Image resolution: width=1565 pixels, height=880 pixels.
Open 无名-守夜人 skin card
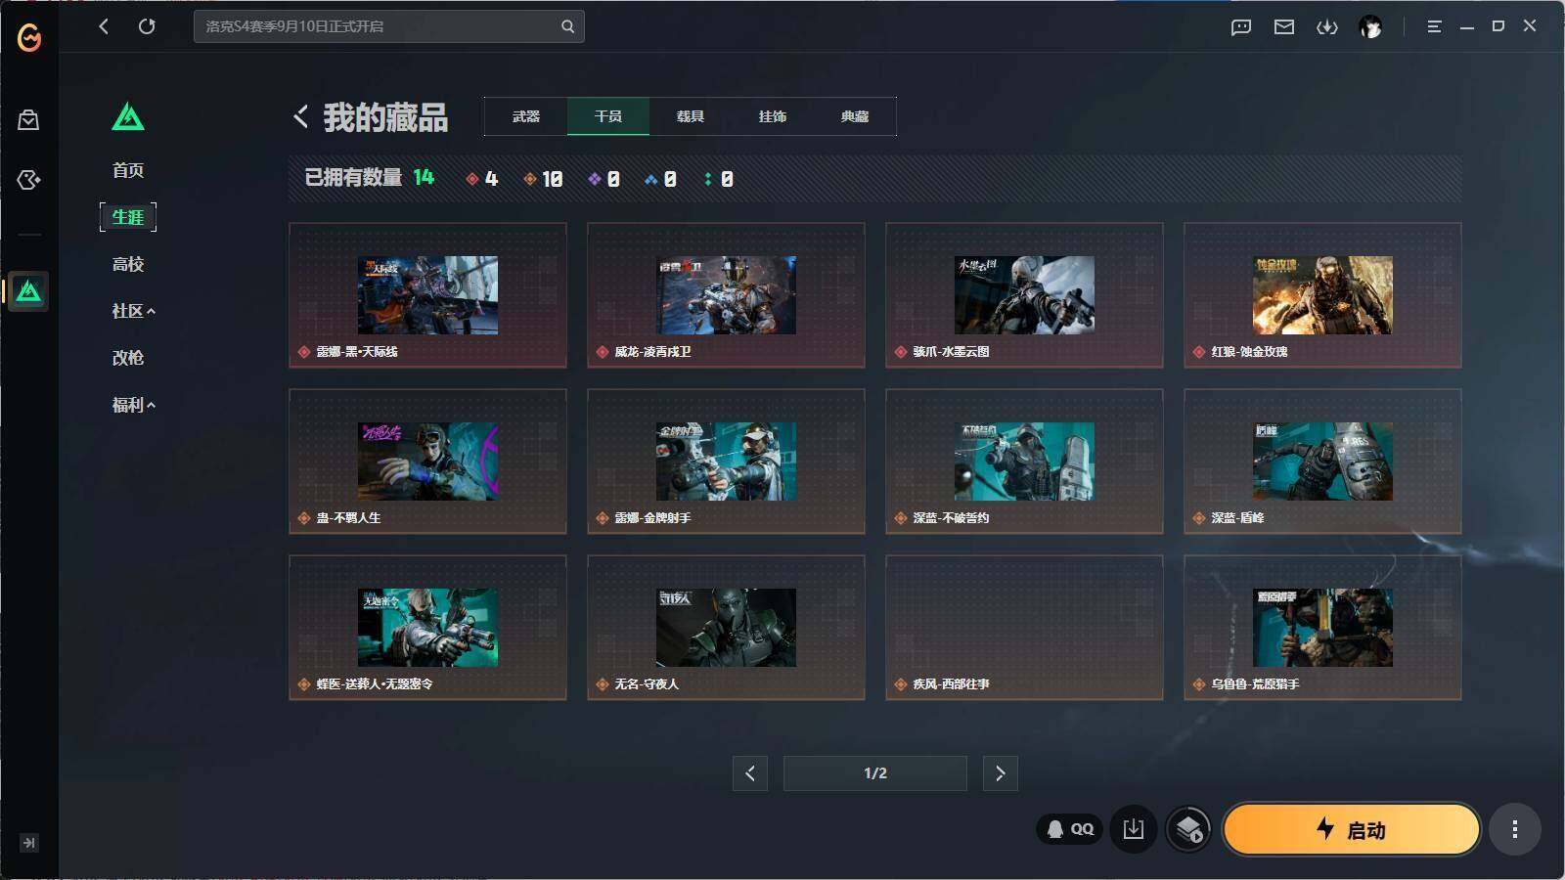[x=726, y=628]
